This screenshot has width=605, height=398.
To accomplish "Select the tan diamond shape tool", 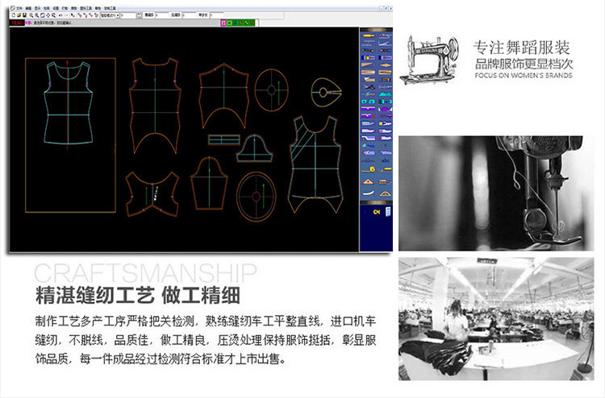I will coord(386,65).
